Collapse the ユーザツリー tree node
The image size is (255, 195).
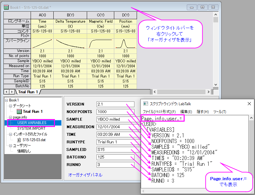click(10, 146)
